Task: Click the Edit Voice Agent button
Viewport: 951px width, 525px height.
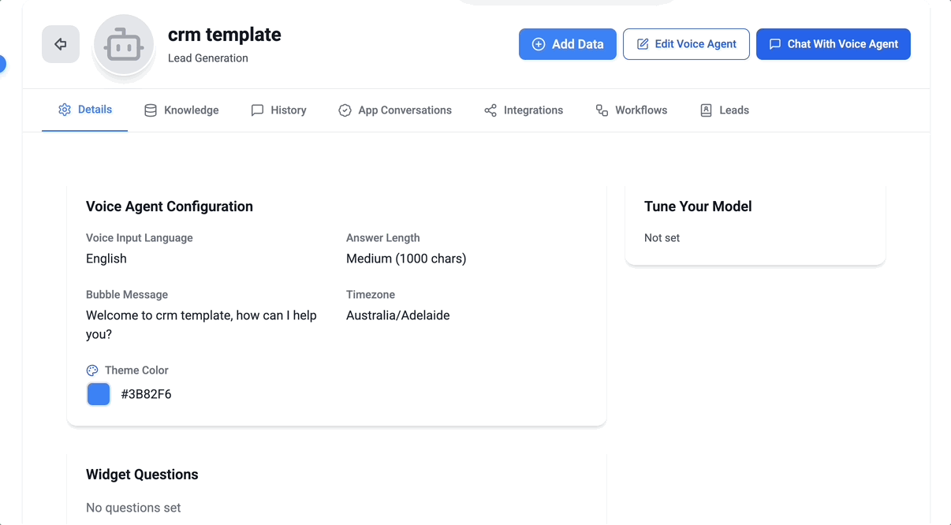Action: [x=686, y=44]
